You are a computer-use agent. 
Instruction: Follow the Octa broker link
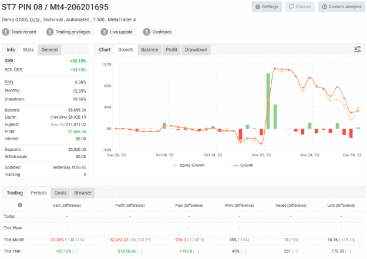click(x=35, y=19)
